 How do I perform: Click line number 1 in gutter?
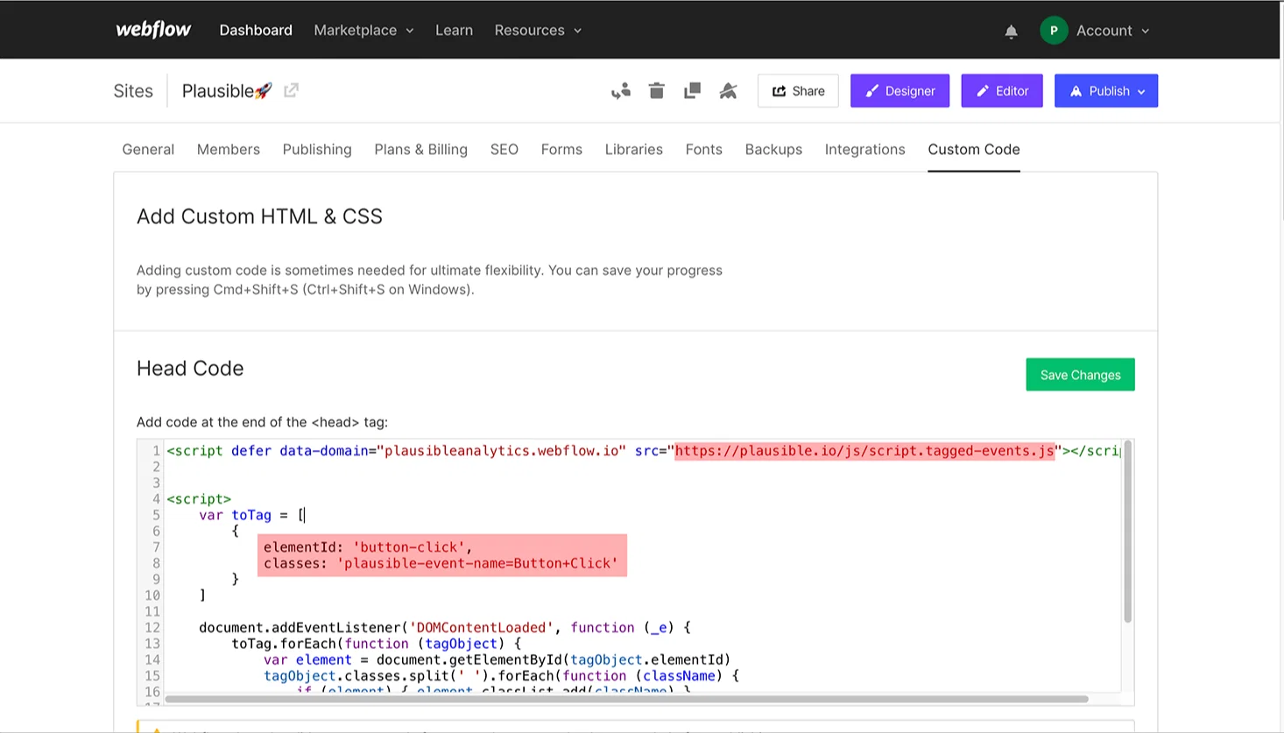click(x=156, y=451)
